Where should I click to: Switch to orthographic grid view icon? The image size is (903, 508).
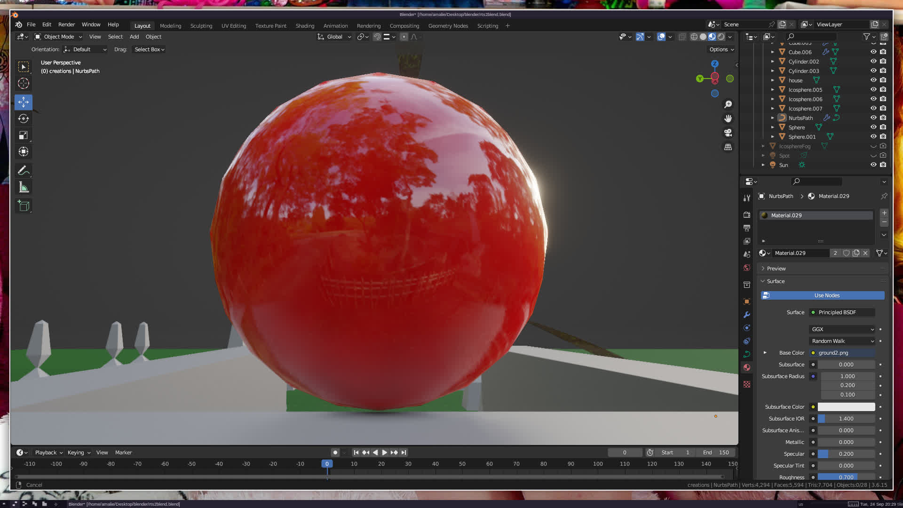click(728, 147)
